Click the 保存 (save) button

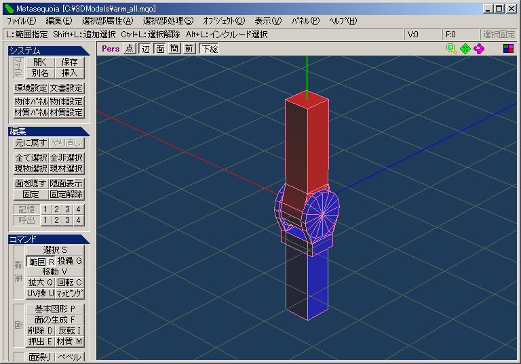(x=69, y=62)
